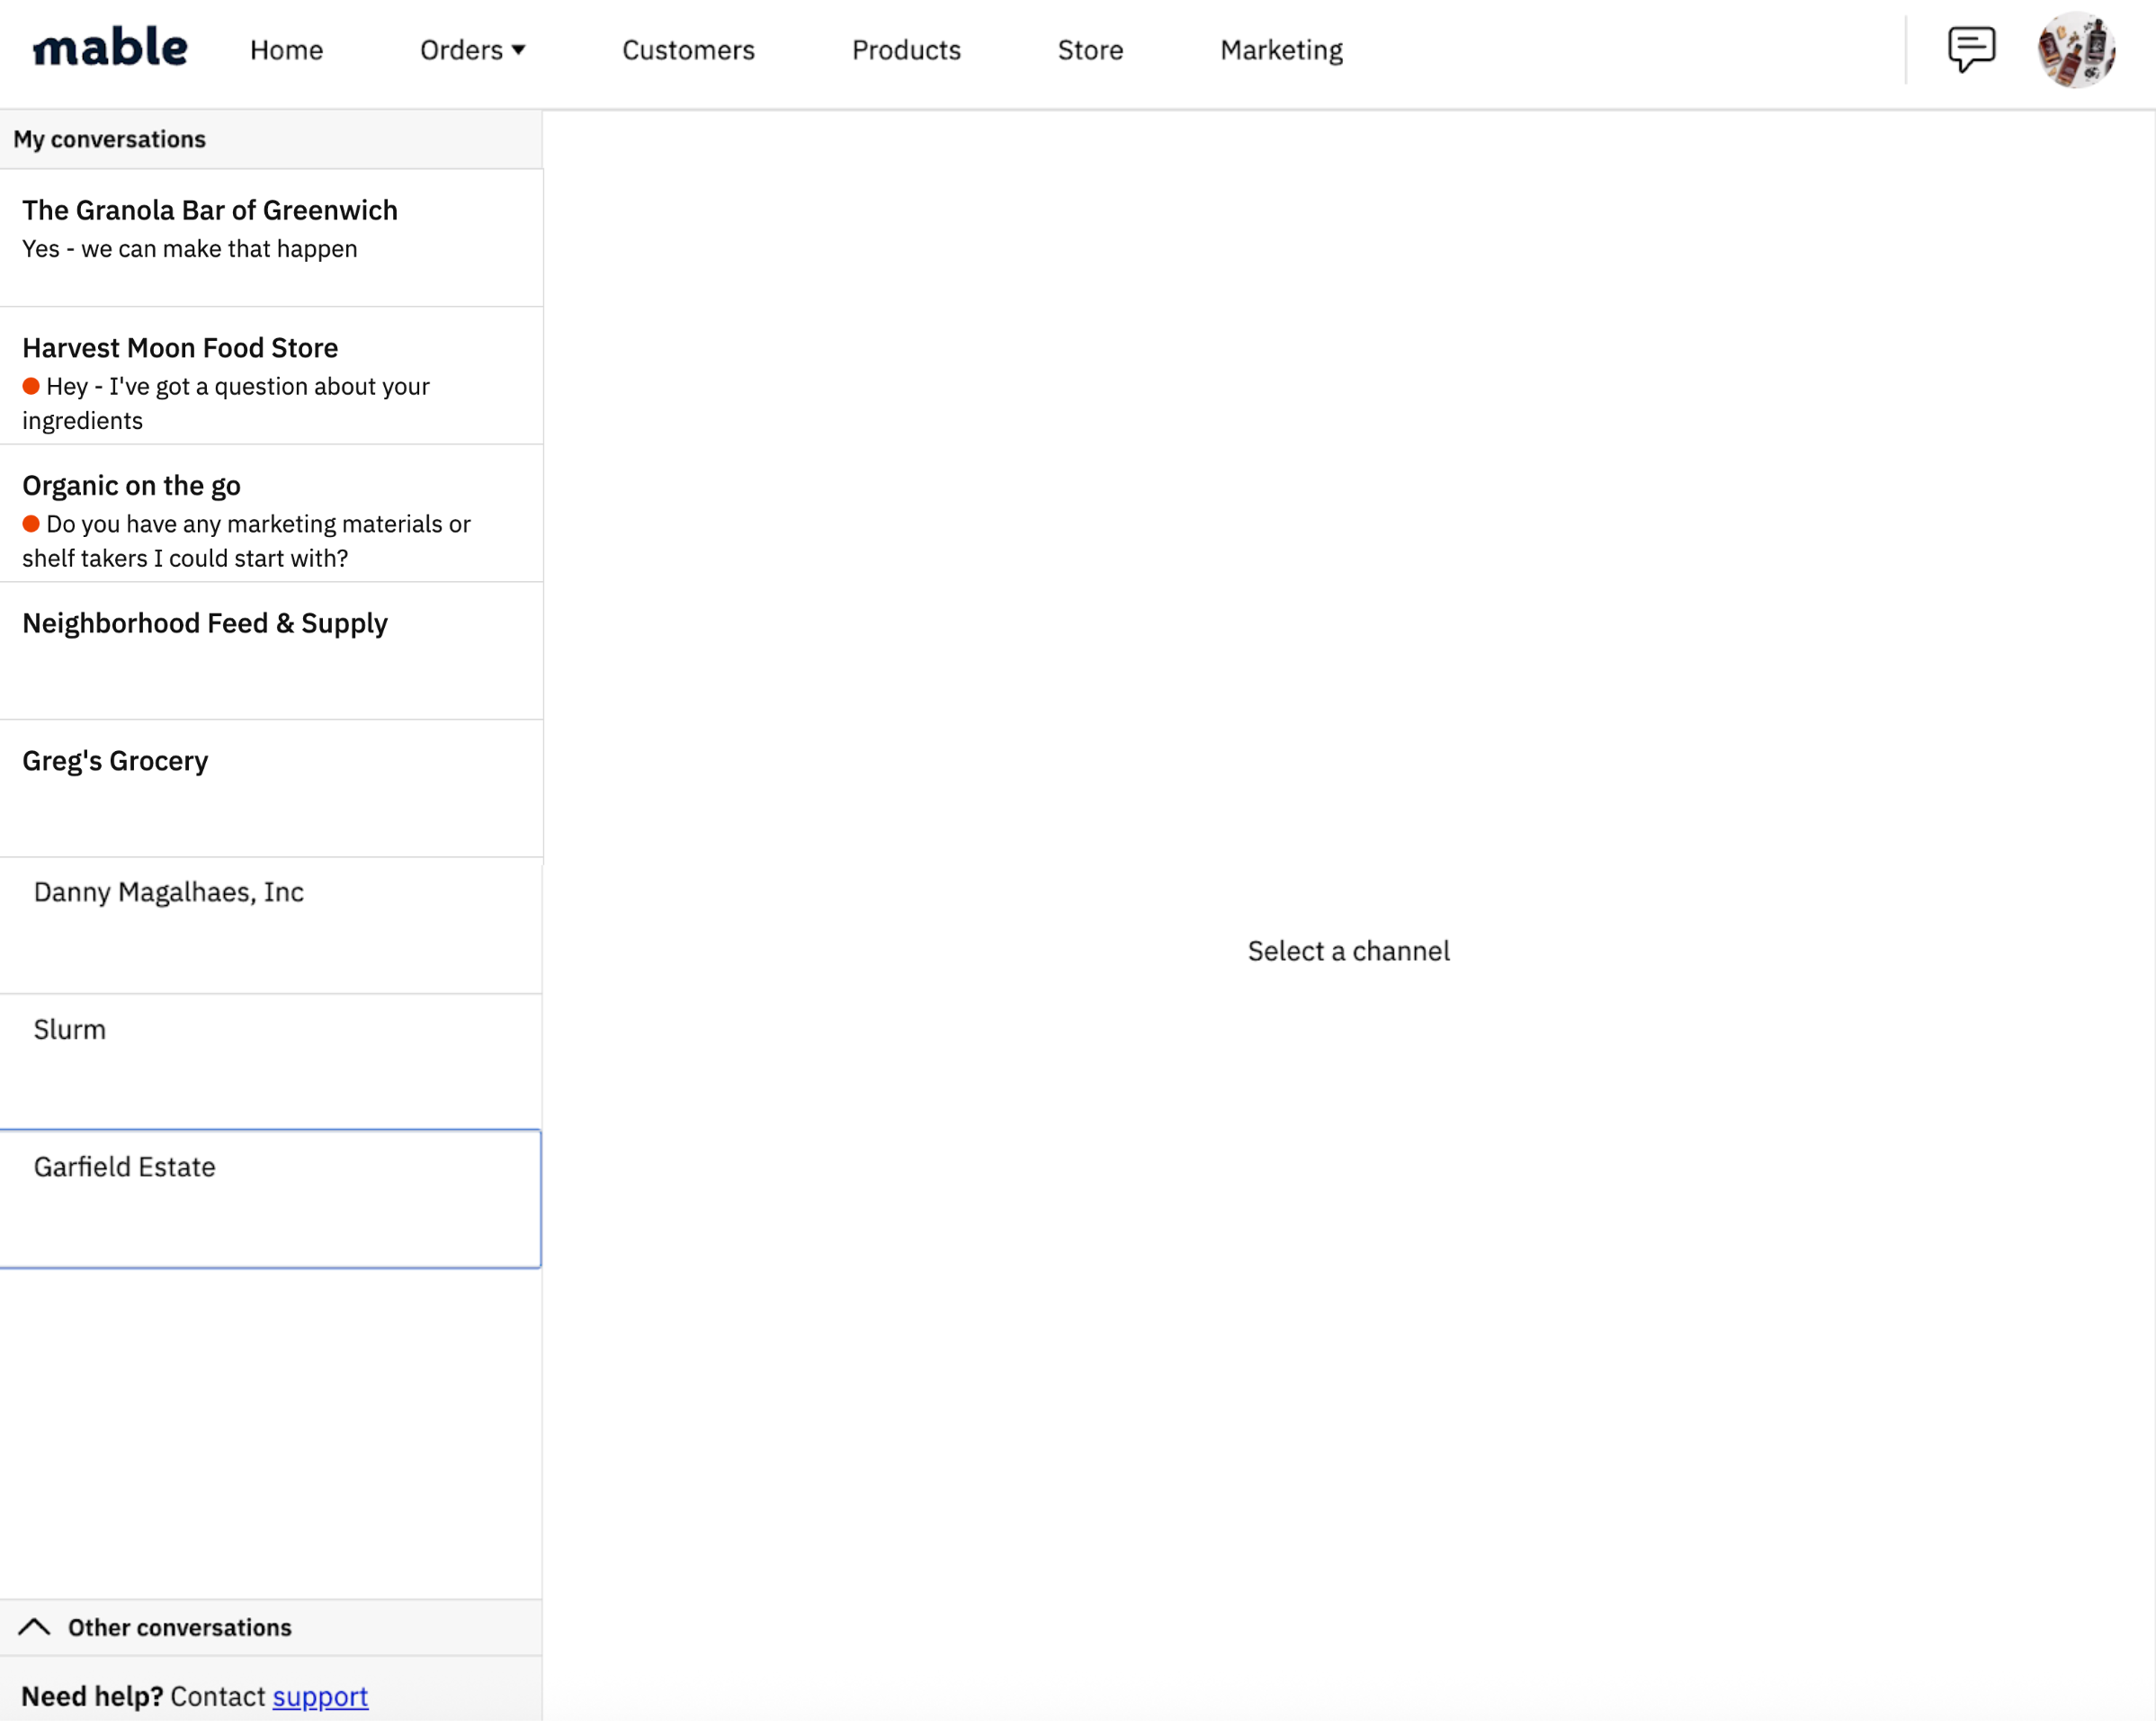Click the mable logo
Screen dimensions: 2156x1736
pyautogui.click(x=110, y=48)
